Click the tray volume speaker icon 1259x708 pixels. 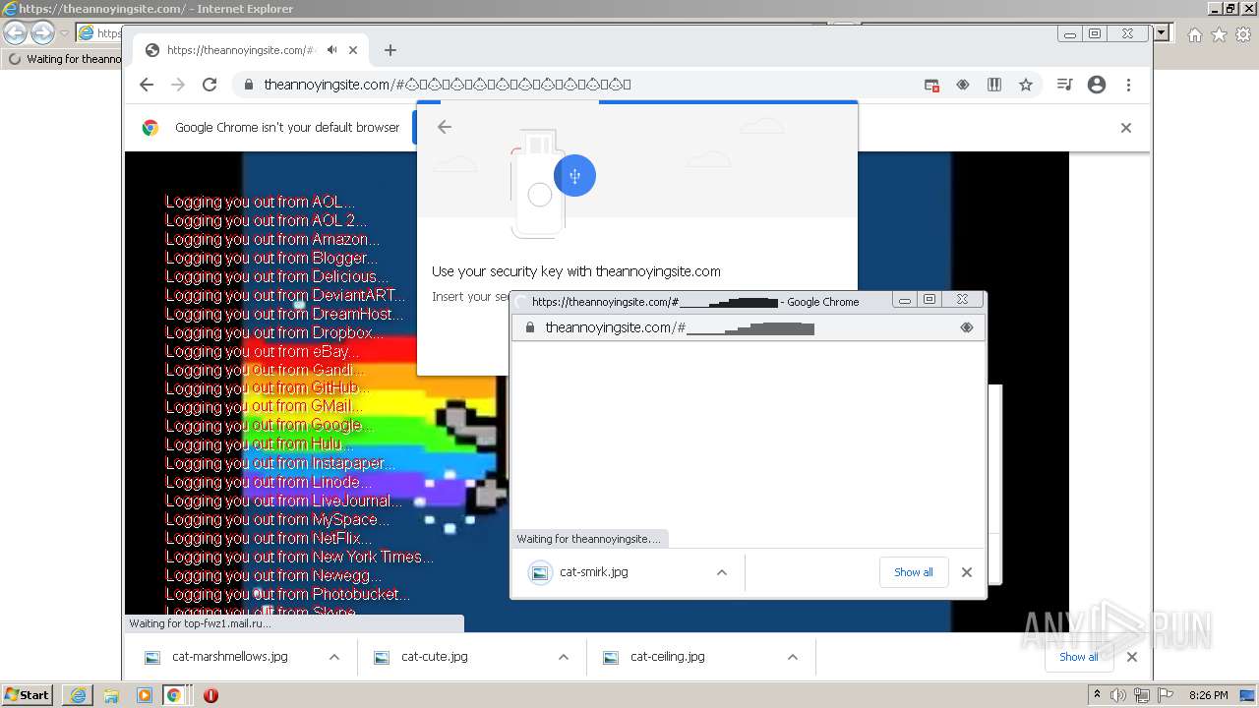(1118, 695)
